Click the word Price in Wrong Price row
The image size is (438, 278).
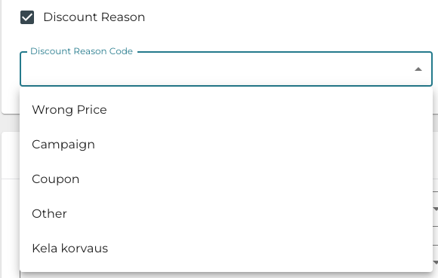(x=92, y=109)
